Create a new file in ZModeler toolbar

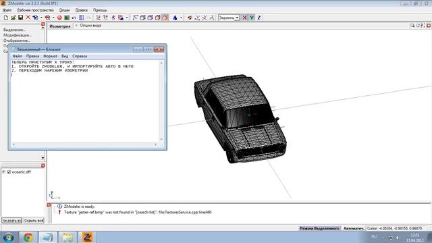point(6,18)
